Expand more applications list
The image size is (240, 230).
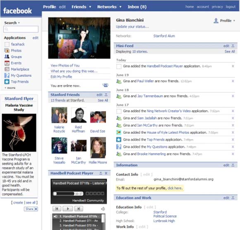pos(10,88)
